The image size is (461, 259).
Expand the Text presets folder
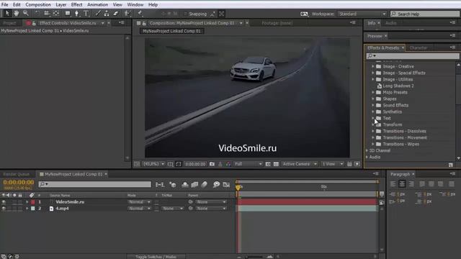(x=373, y=118)
